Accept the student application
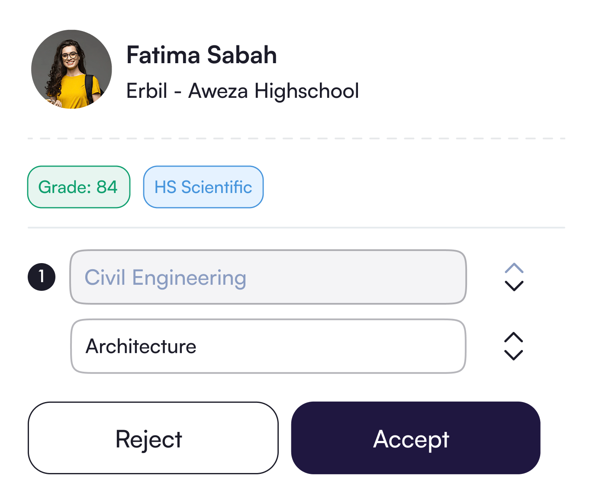The height and width of the screenshot is (502, 593). (x=416, y=438)
